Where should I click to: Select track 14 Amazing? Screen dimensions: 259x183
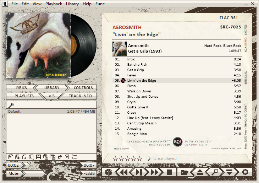click(178, 128)
